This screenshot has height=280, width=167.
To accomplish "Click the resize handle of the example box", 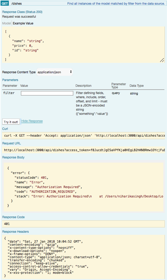I will point(162,60).
